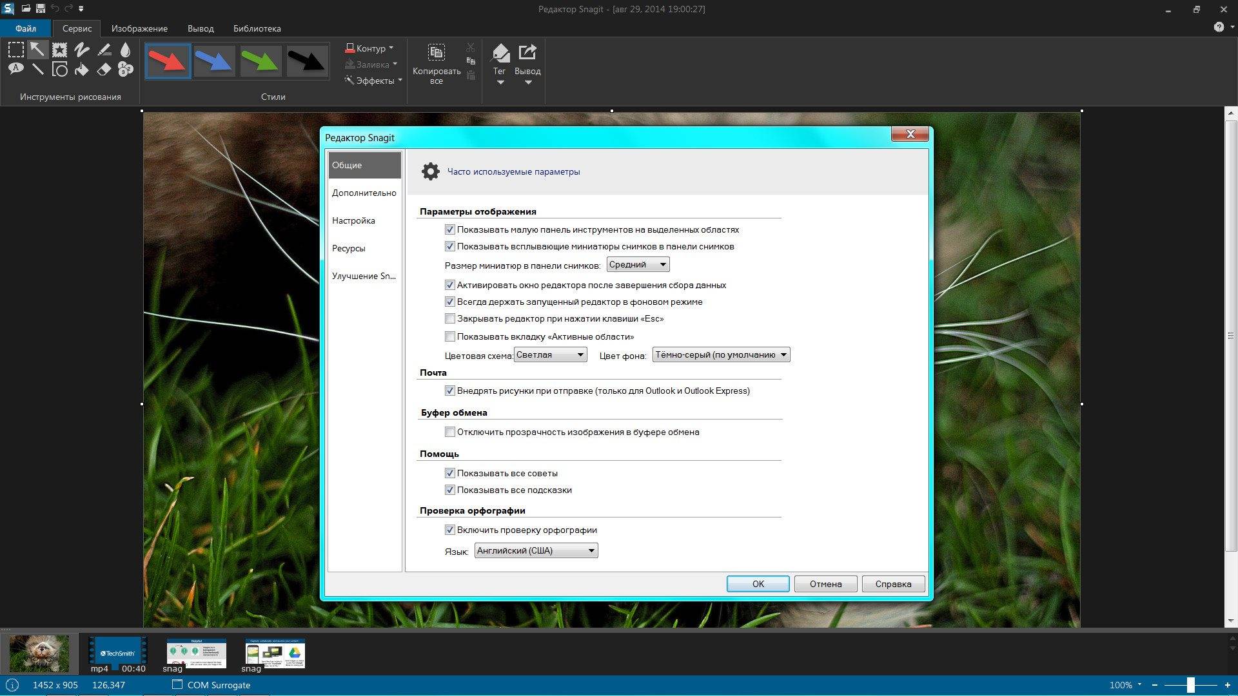
Task: Select the numbered Step tool
Action: [126, 69]
